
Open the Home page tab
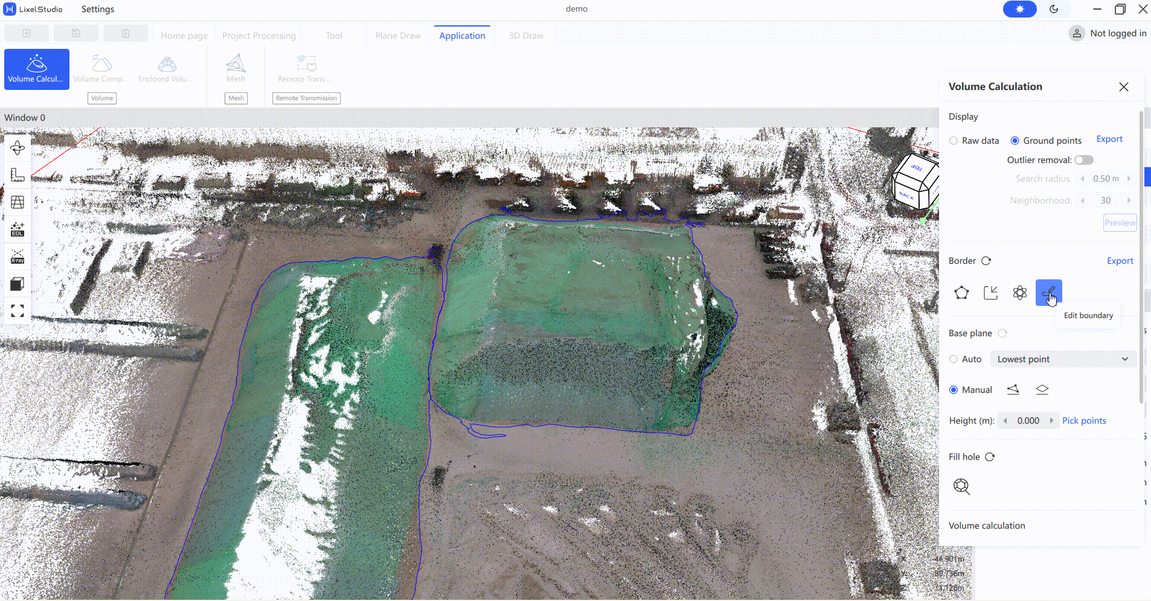click(x=184, y=36)
